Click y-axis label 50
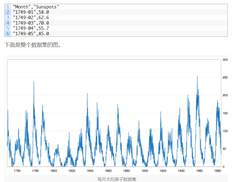Screen dimensions: 242x182 [224, 149]
